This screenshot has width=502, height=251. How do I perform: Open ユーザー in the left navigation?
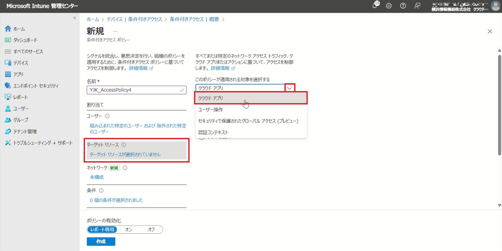coord(21,108)
